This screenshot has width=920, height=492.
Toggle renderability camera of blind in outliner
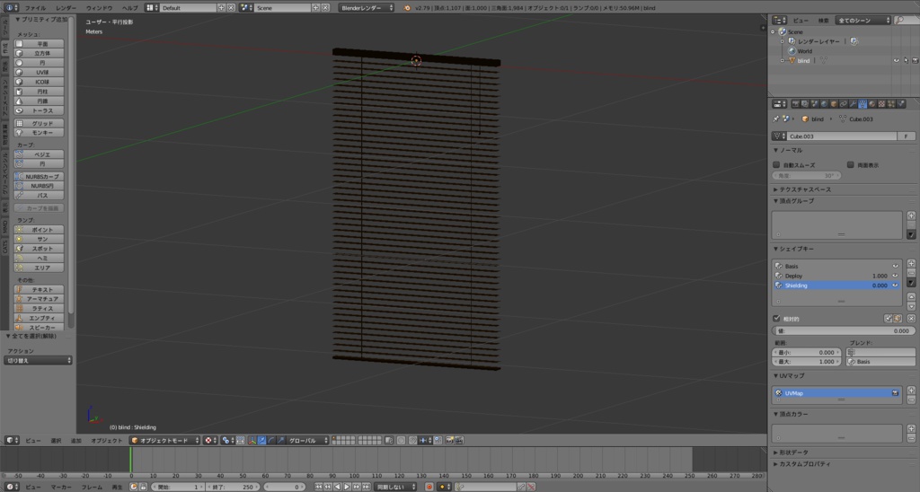click(x=915, y=60)
